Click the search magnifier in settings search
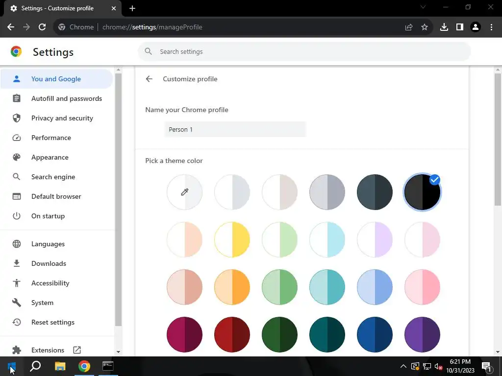This screenshot has width=502, height=376. tap(148, 51)
